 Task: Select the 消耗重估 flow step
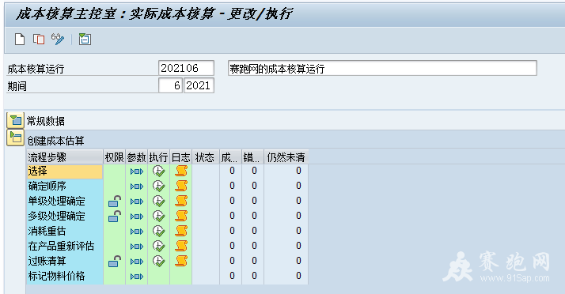click(65, 232)
